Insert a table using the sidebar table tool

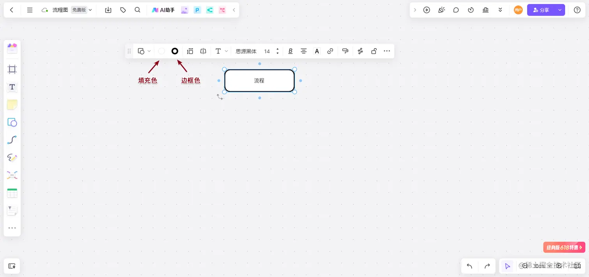12,193
